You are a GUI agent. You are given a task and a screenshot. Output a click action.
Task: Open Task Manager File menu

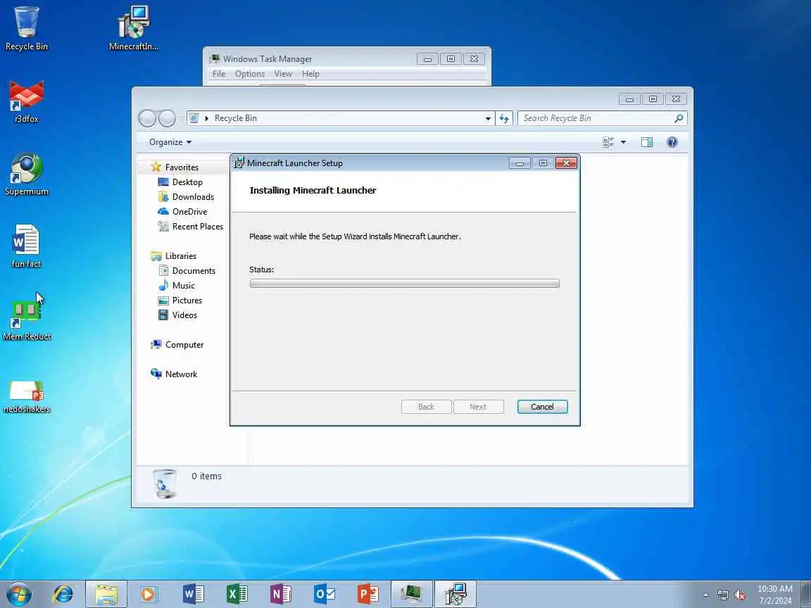click(x=219, y=74)
